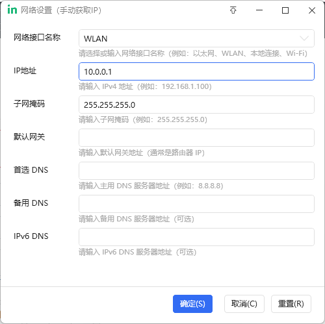Confirm settings with 确定(S) button
325x324 pixels.
tap(192, 304)
